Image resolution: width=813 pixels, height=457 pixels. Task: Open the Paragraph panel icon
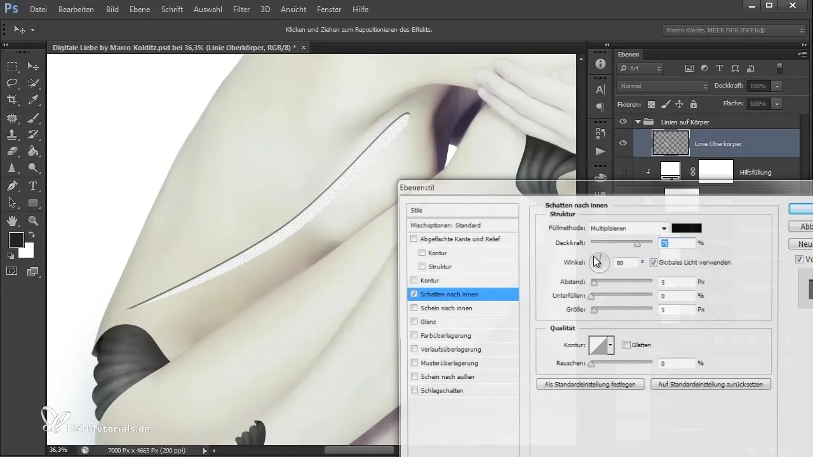600,108
